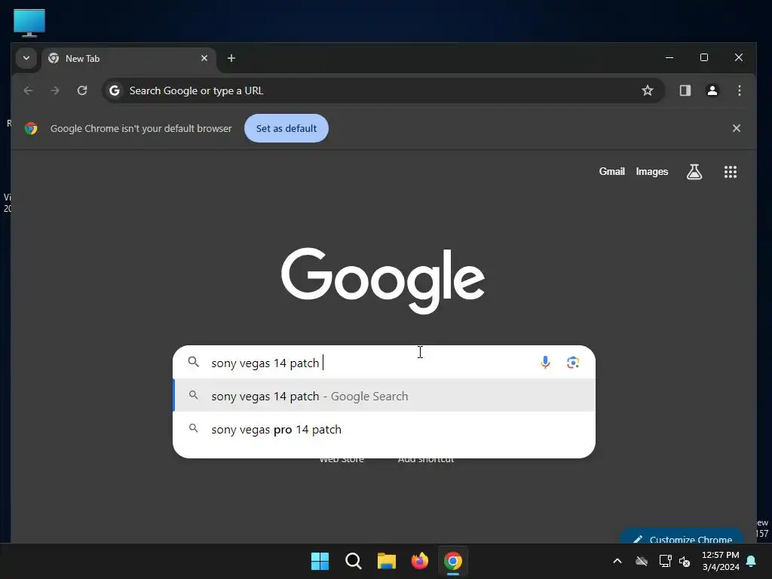This screenshot has height=579, width=772.
Task: Open the Google apps grid
Action: (x=730, y=172)
